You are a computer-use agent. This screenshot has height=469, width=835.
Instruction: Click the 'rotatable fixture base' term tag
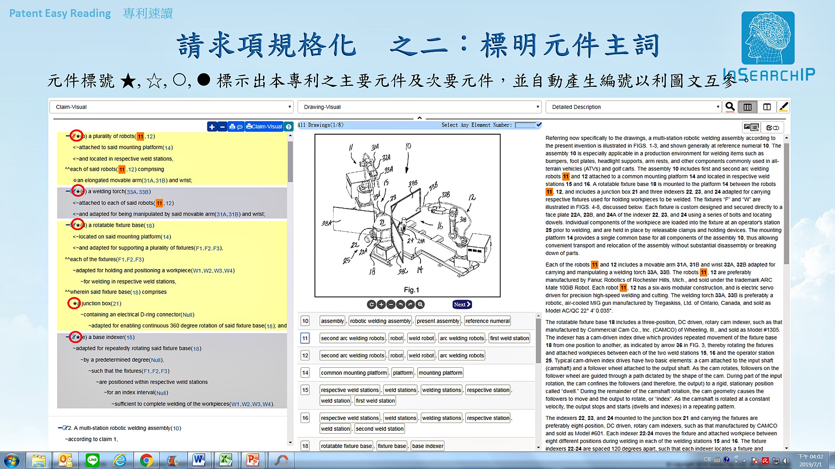point(346,446)
